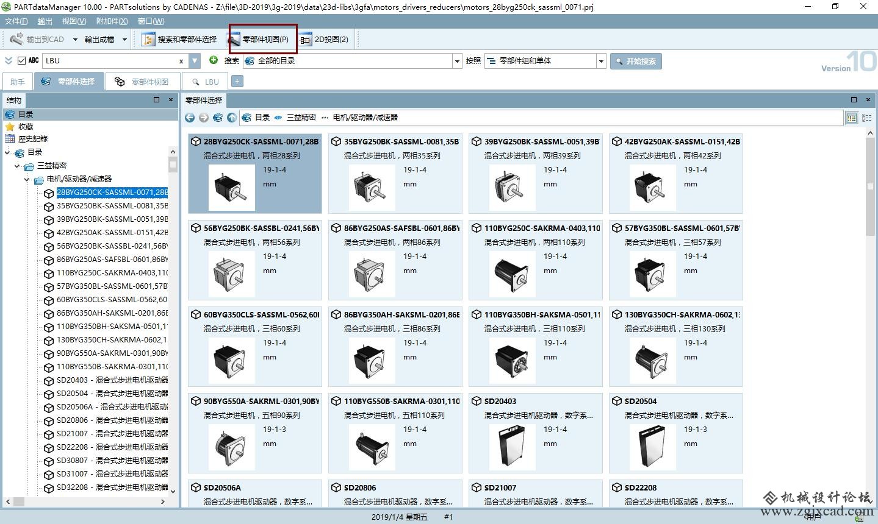Click navigate forward arrow icon
Screen dimensions: 878x524
204,118
